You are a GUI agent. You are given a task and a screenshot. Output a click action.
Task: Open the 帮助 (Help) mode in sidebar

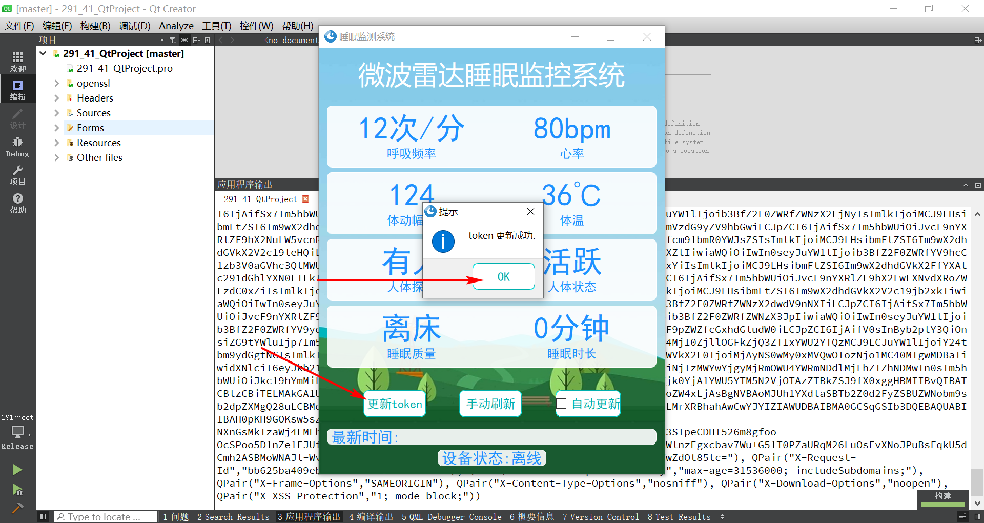point(18,203)
